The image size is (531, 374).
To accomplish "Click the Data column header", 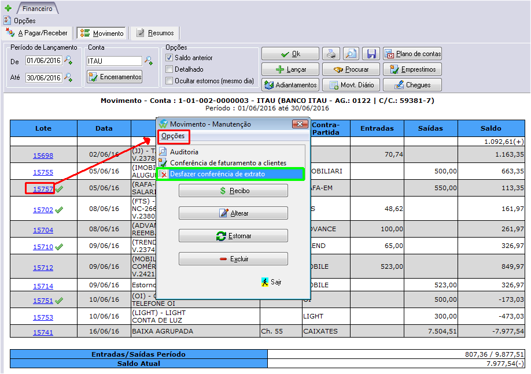I will [104, 128].
